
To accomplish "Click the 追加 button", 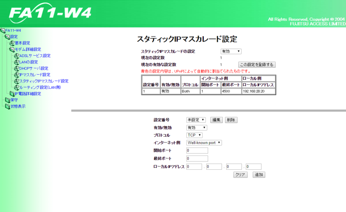I will coord(259,175).
